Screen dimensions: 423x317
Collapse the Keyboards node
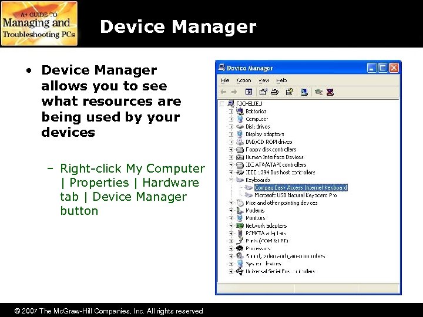click(231, 180)
